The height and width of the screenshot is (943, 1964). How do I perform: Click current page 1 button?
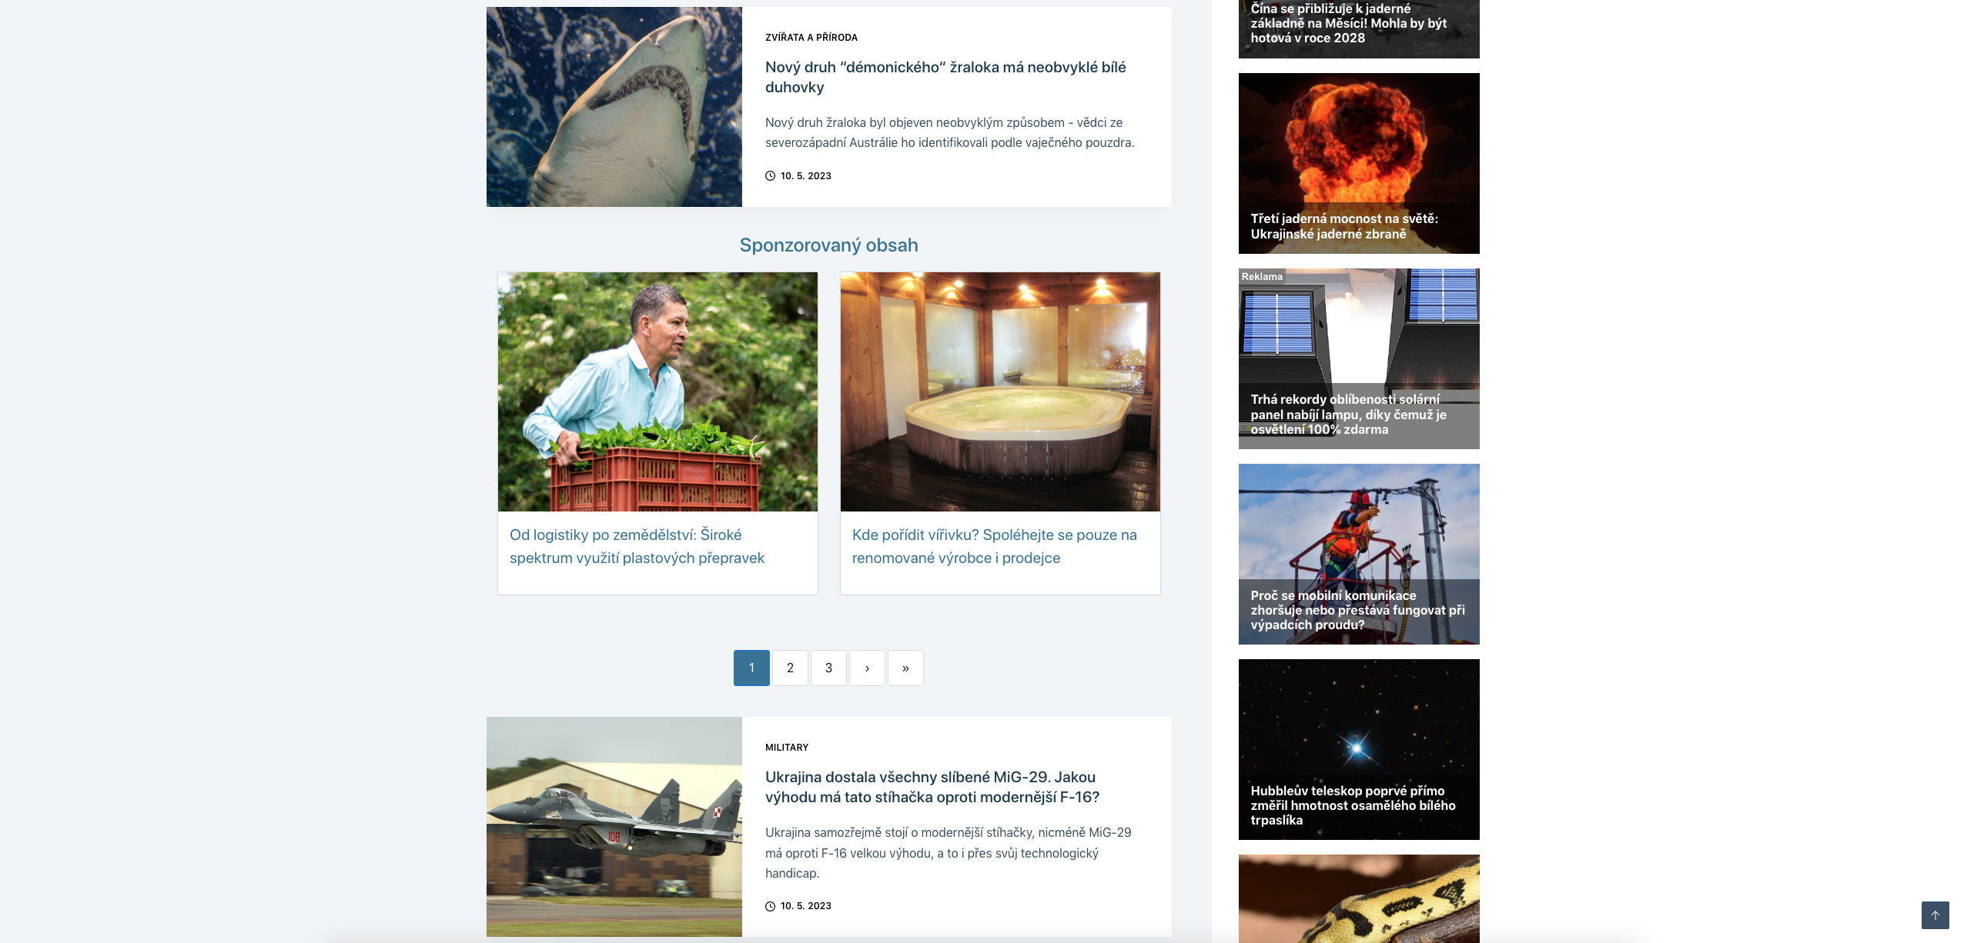click(x=751, y=668)
